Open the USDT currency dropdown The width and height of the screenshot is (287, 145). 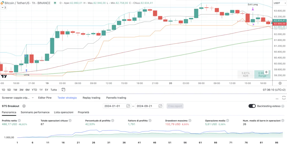coord(279,3)
